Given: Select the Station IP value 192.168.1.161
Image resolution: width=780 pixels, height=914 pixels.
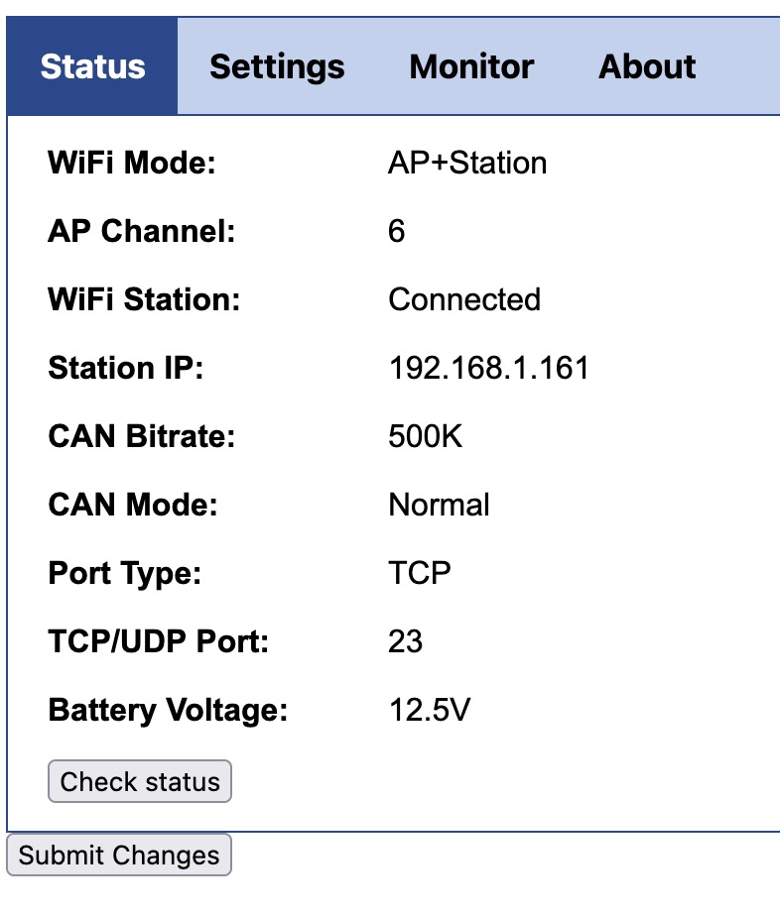Looking at the screenshot, I should (489, 368).
